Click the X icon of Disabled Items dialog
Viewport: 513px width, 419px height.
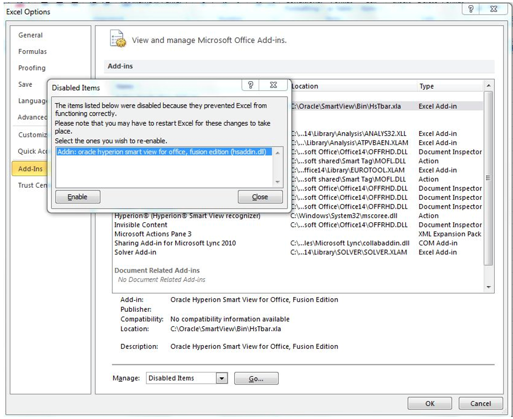[273, 86]
